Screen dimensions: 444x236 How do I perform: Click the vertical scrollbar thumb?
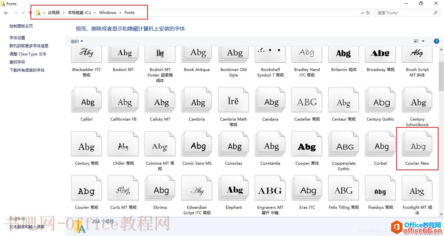(441, 76)
